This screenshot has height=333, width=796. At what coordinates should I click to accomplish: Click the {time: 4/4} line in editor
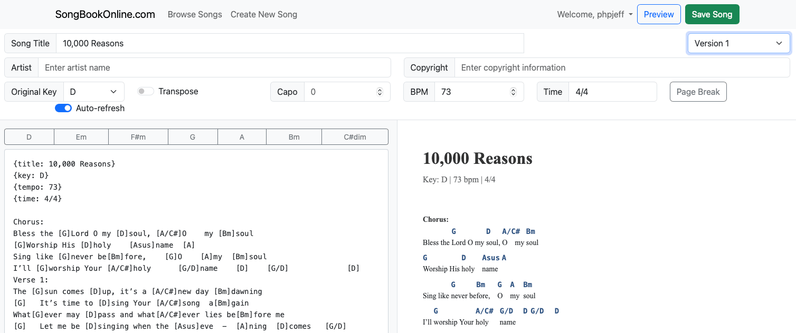coord(37,199)
